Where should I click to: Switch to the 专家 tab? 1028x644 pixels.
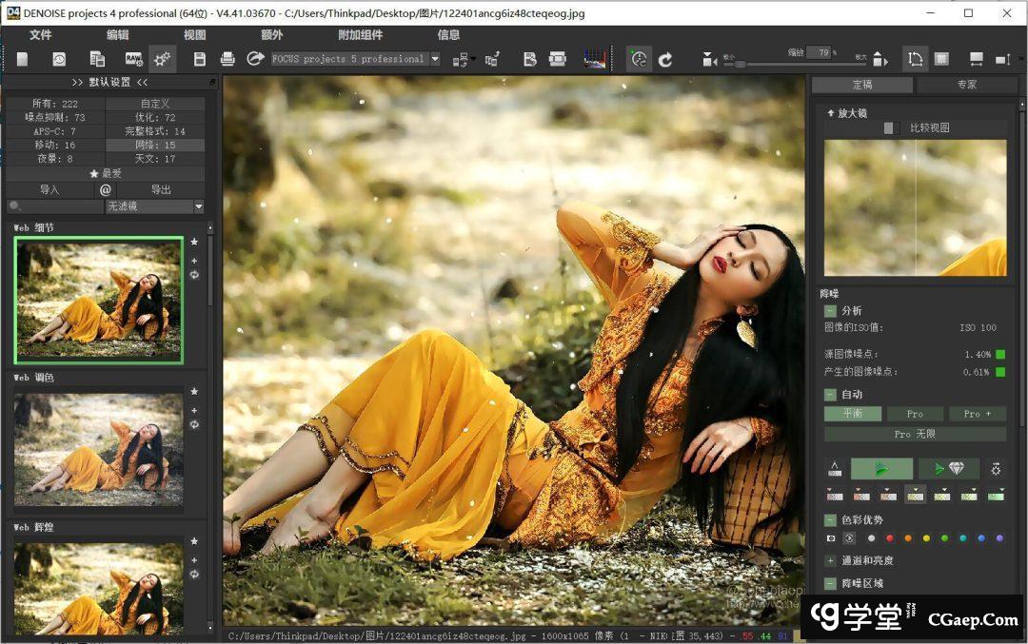coord(966,85)
